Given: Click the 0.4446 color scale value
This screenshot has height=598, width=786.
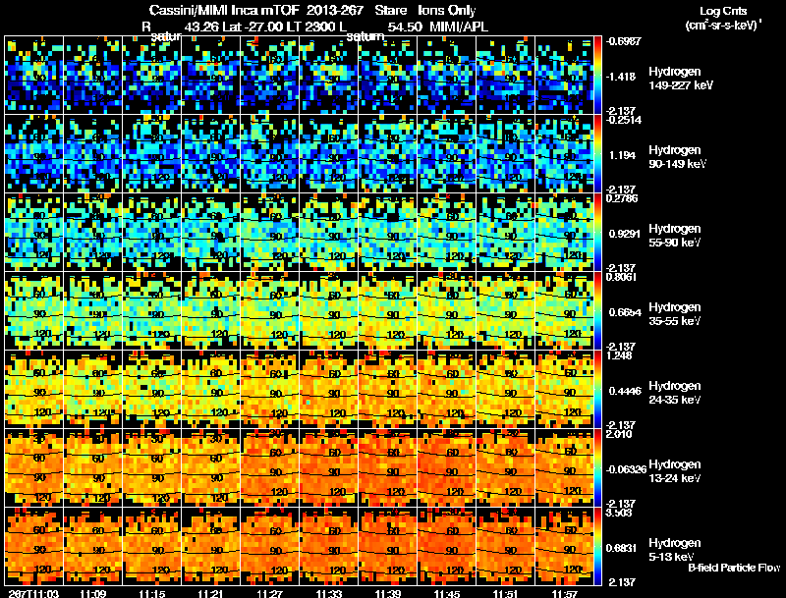Looking at the screenshot, I should 625,391.
